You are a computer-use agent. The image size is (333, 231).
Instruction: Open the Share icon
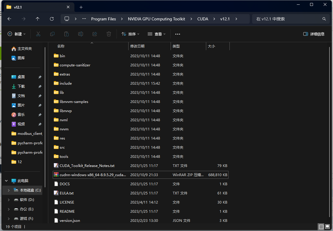point(94,34)
